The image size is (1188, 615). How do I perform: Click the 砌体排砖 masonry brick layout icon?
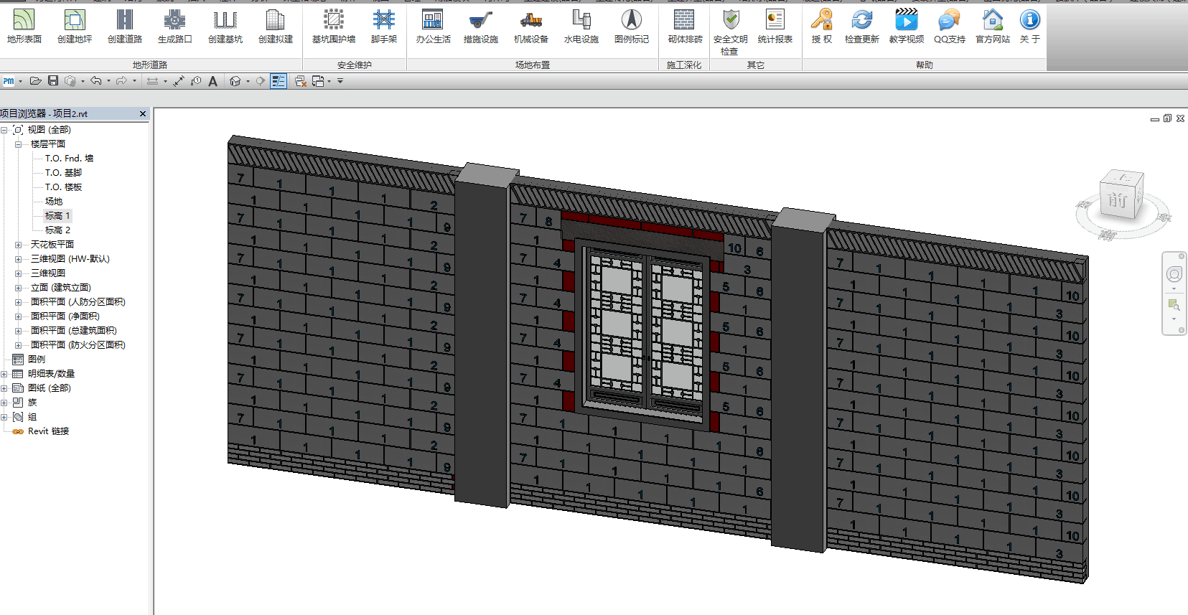(684, 27)
